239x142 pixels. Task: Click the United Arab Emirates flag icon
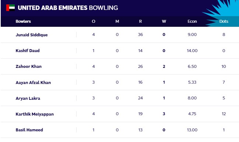pyautogui.click(x=10, y=8)
